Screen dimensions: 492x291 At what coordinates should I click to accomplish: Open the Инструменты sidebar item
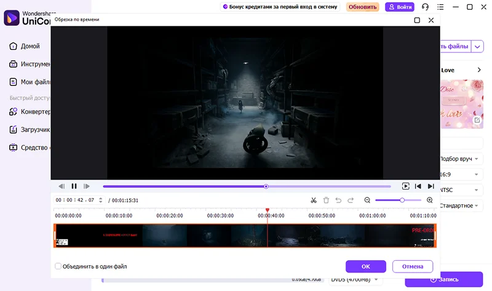30,64
